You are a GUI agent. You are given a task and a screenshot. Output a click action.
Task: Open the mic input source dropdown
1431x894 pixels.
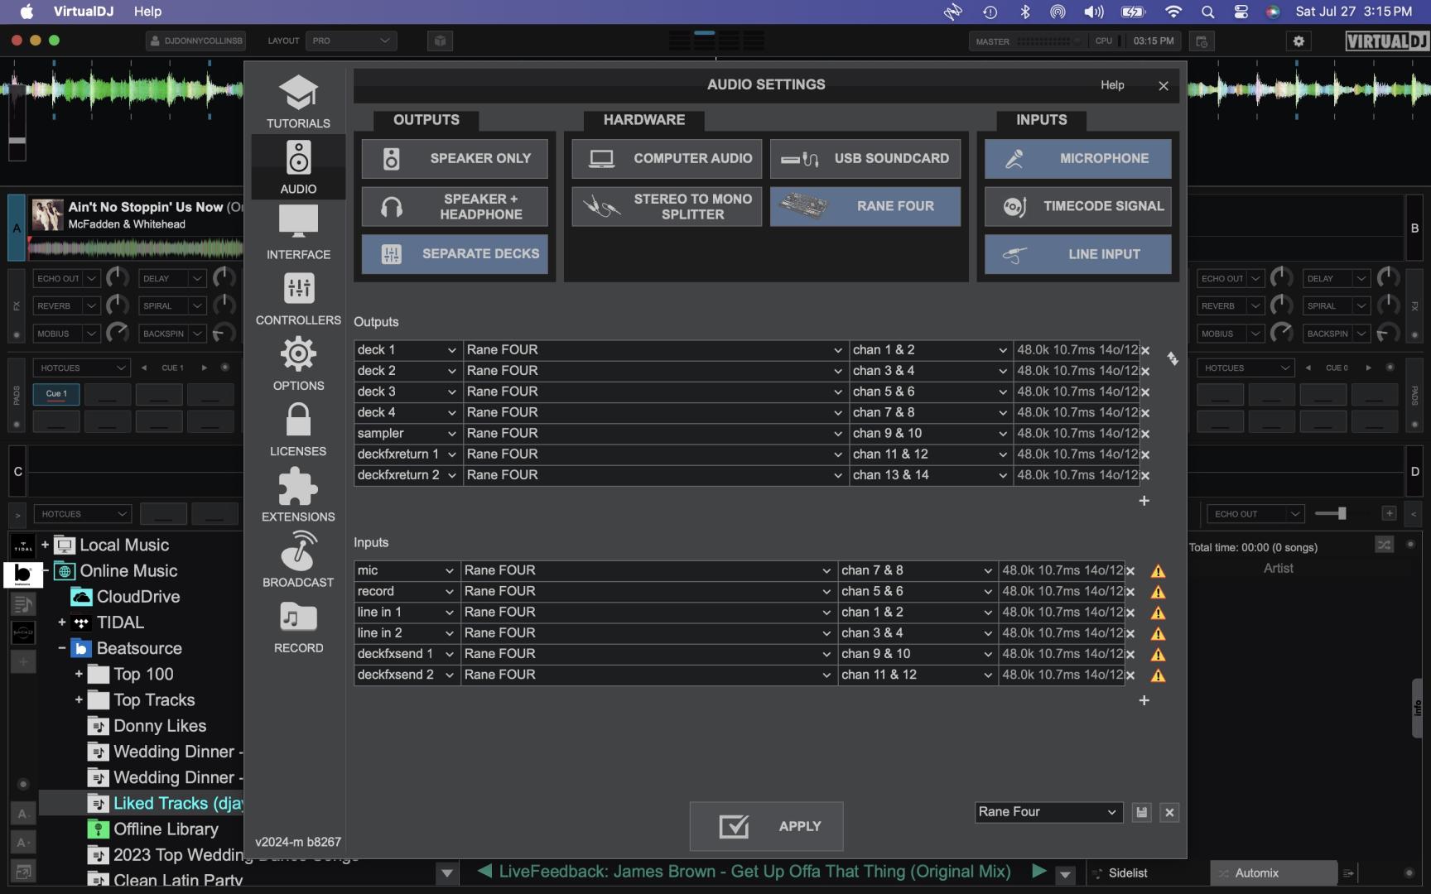[406, 570]
